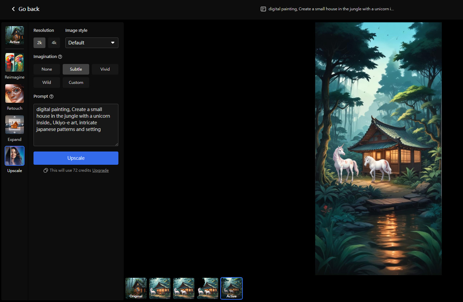Select the Wild imagination option

[x=47, y=83]
